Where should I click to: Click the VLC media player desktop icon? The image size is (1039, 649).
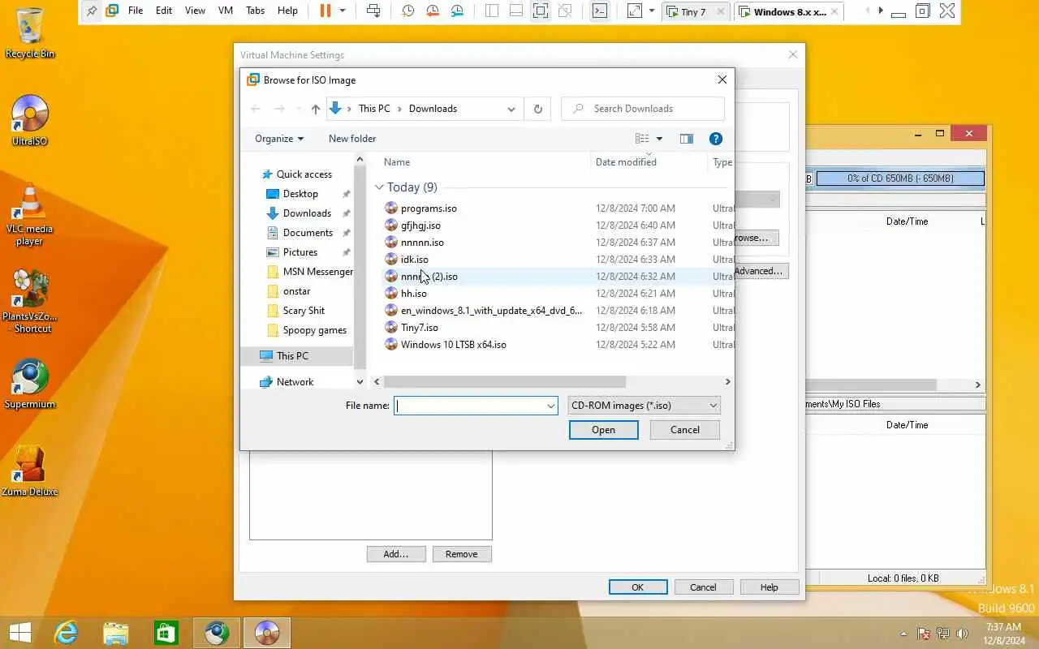(x=30, y=215)
